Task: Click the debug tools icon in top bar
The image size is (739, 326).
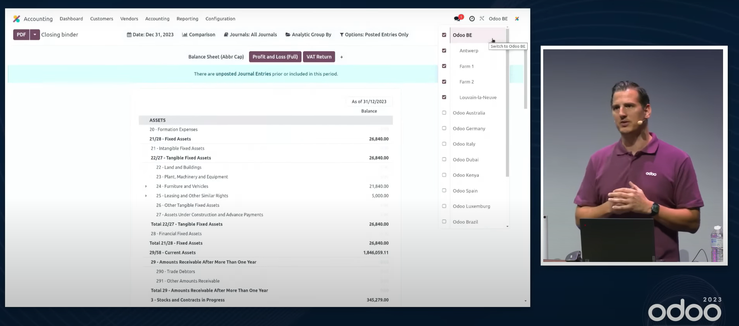Action: (482, 18)
